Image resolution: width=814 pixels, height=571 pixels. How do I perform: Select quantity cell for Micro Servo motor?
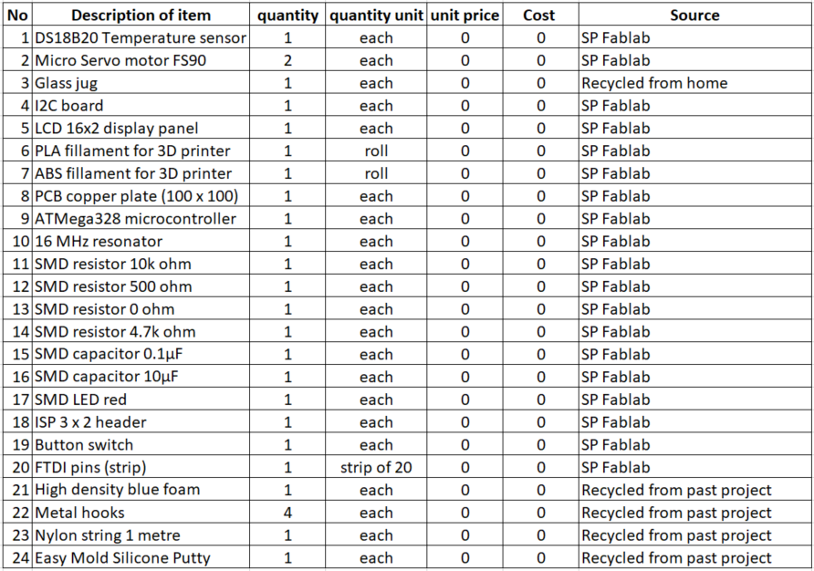(287, 60)
